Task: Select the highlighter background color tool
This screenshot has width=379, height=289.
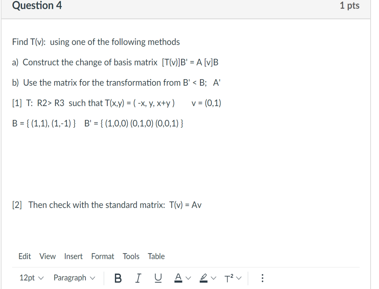Action: [x=204, y=278]
